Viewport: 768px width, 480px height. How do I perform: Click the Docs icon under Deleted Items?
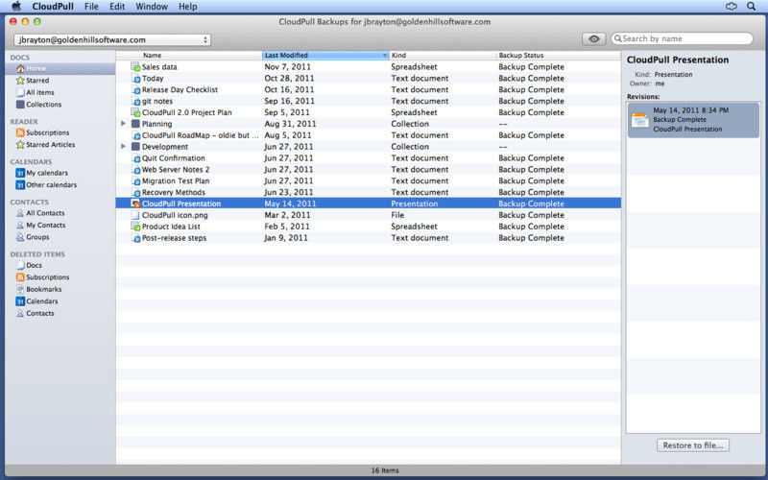20,265
